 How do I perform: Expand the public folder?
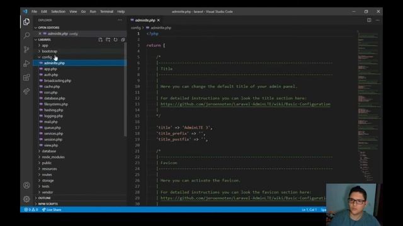(47, 163)
